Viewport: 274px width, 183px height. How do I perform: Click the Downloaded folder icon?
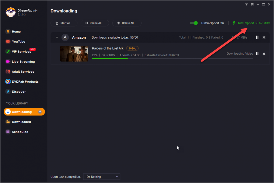[x=8, y=122]
